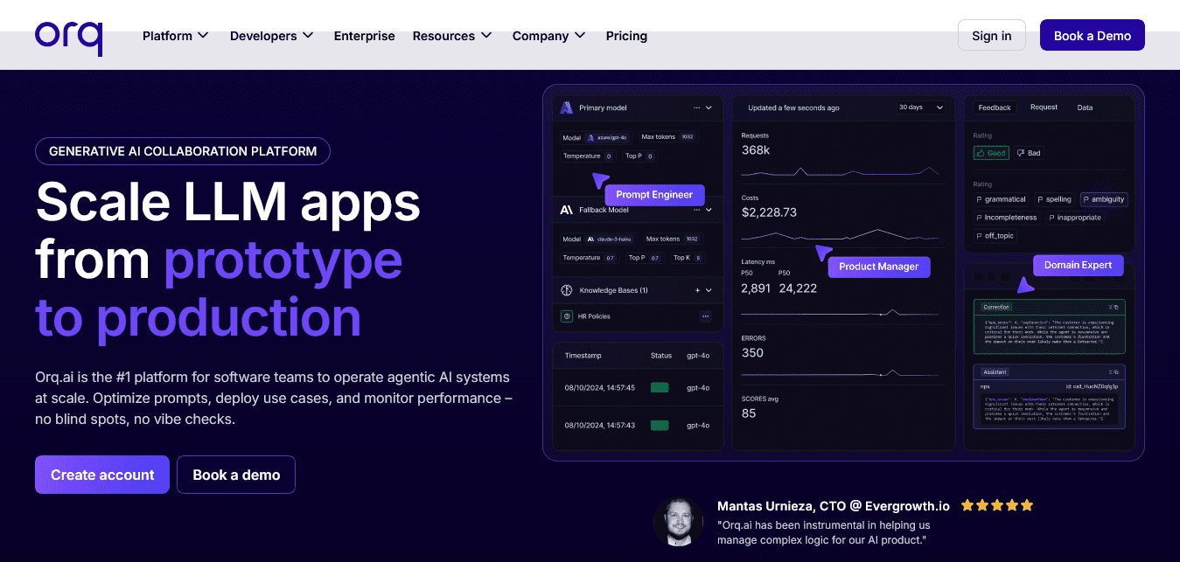Click the Generative AI Collaboration Platform badge
1180x562 pixels.
click(183, 151)
